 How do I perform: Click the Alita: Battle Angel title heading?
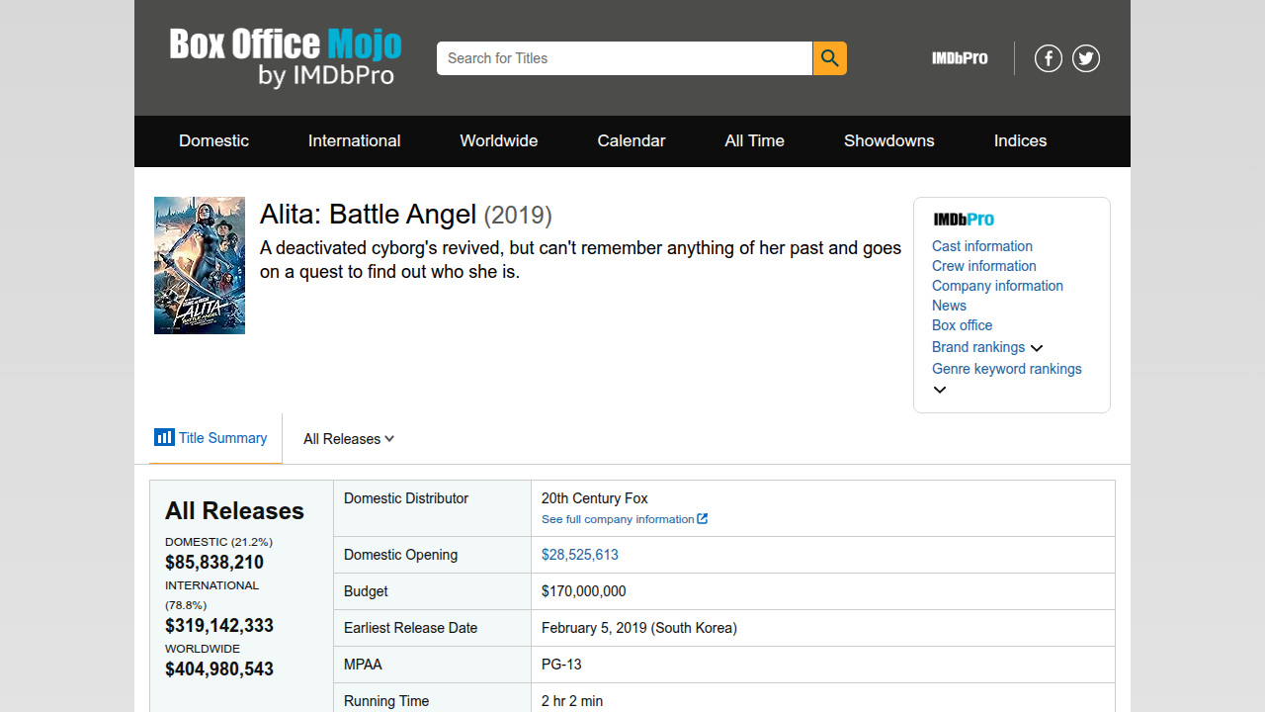[368, 215]
